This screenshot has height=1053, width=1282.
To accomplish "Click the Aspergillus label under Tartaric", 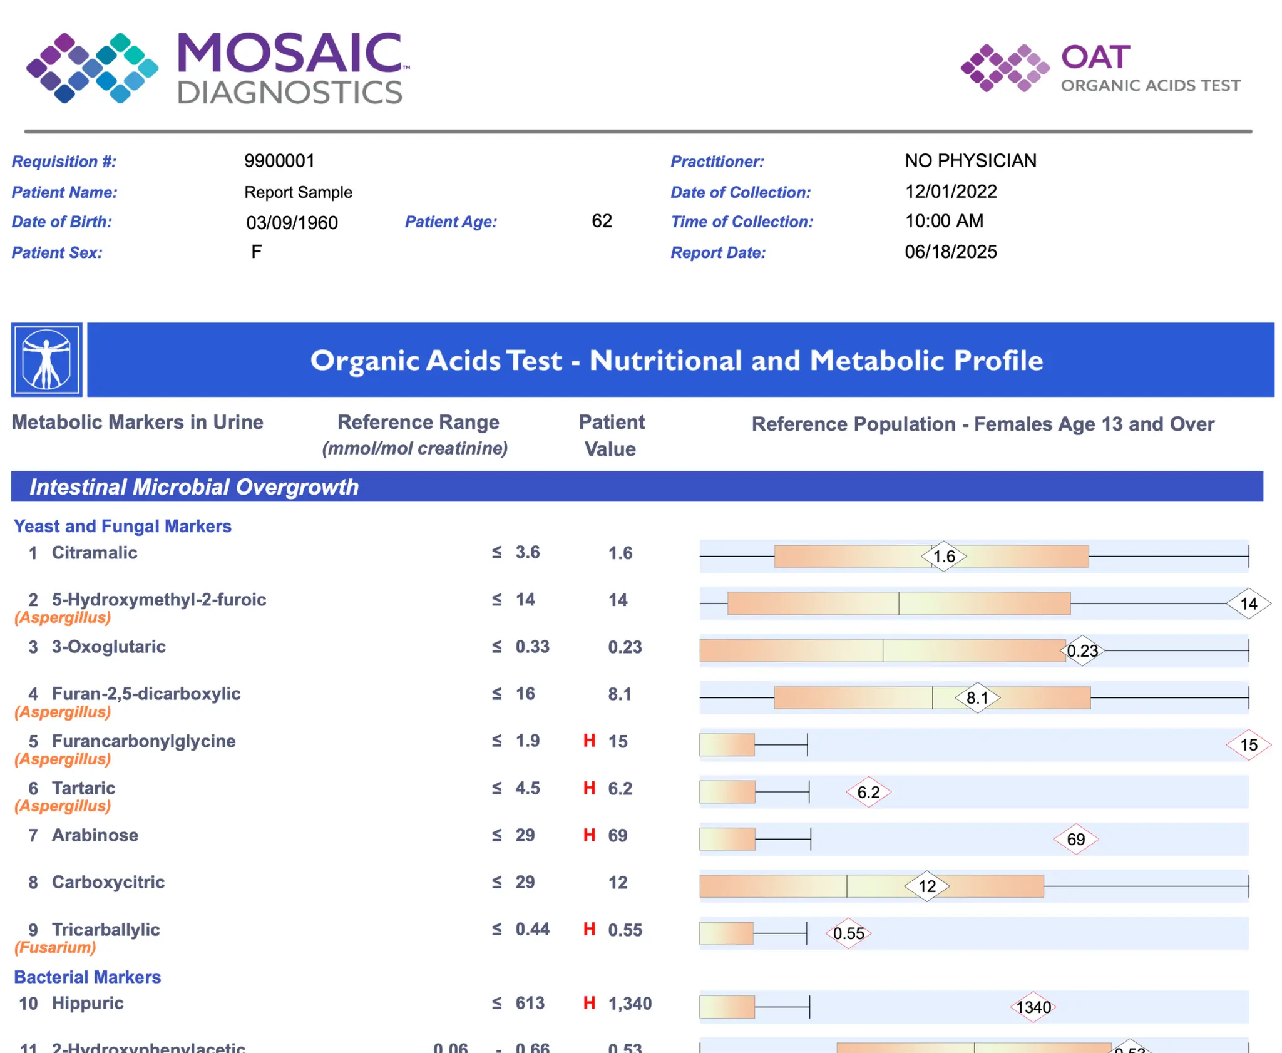I will 63,806.
